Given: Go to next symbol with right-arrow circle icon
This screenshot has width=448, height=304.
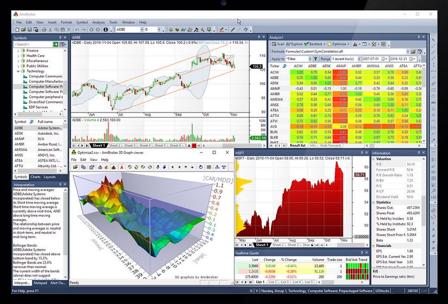Looking at the screenshot, I should point(98,29).
